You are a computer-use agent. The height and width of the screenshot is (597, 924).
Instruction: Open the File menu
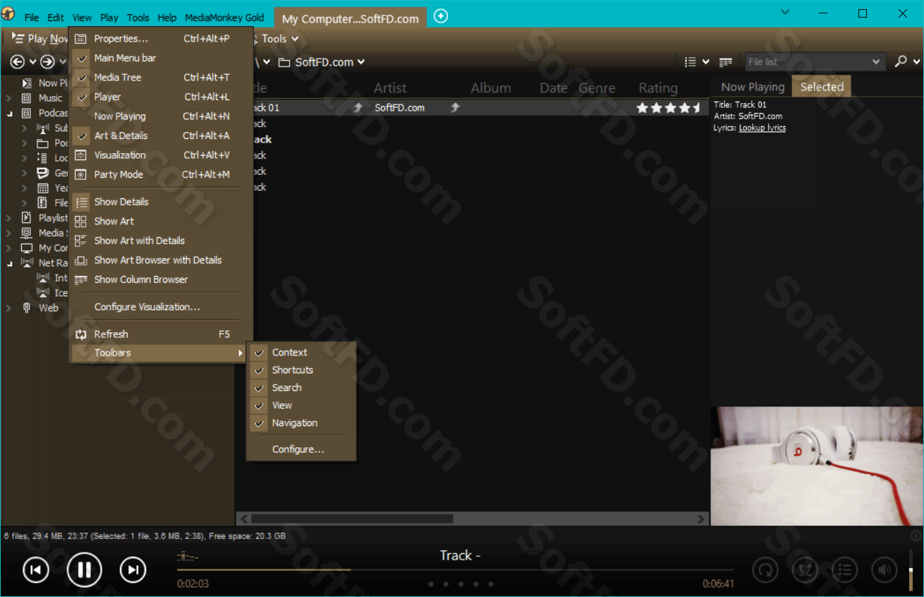32,18
